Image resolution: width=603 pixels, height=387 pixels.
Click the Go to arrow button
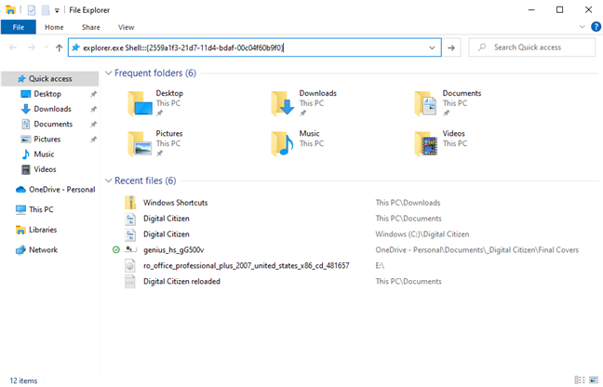point(451,47)
